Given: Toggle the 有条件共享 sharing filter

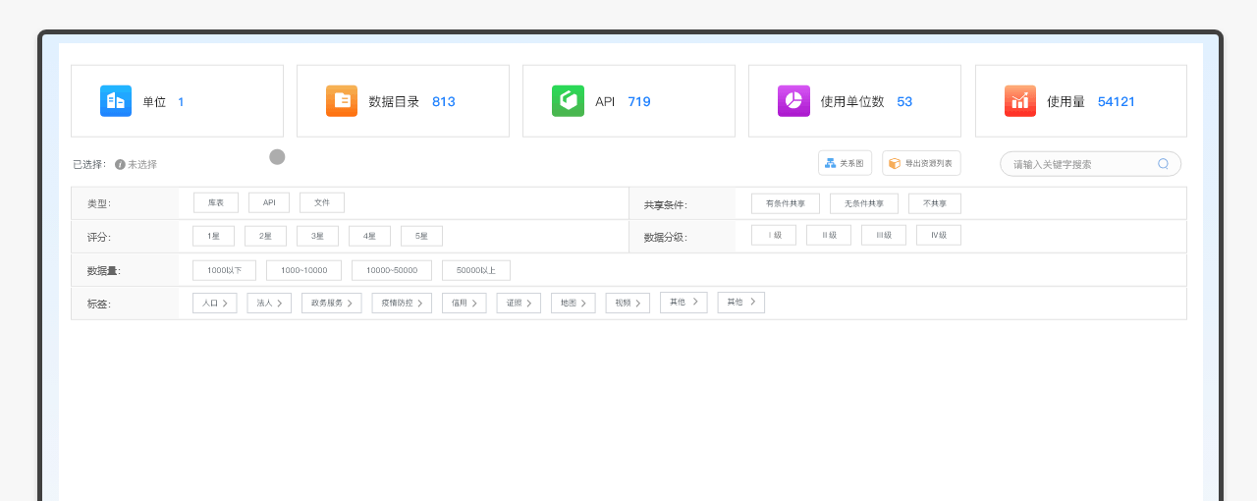Looking at the screenshot, I should [x=786, y=203].
